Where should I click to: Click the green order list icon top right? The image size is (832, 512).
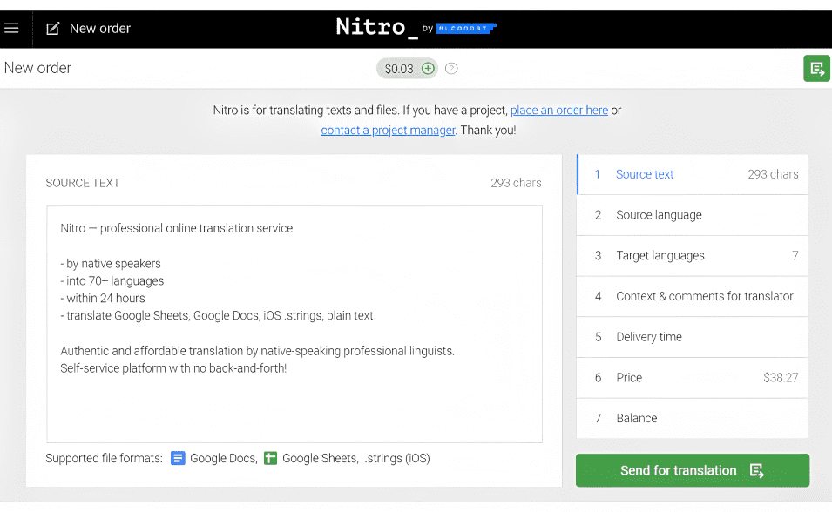click(816, 69)
